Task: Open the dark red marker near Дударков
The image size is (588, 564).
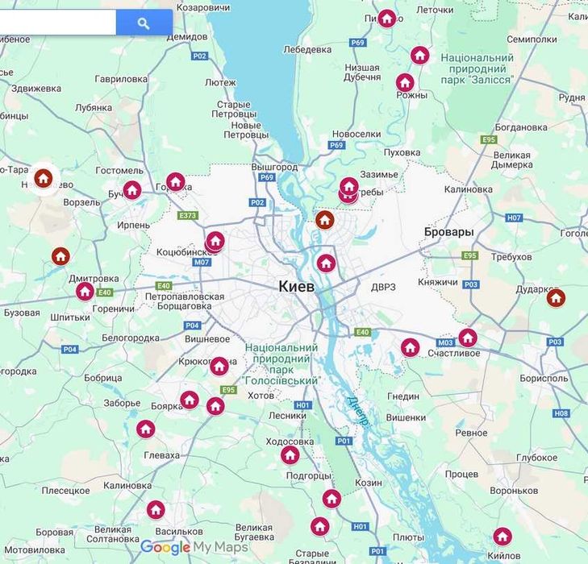Action: click(556, 298)
